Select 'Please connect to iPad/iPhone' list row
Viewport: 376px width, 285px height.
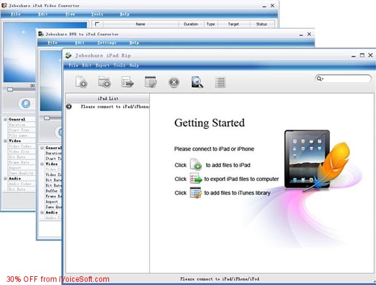[108, 106]
